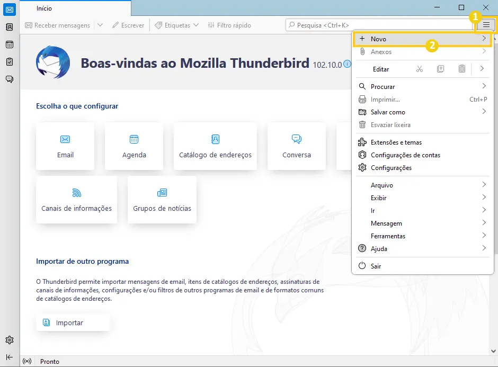Open the Thunderbird hamburger app menu

click(486, 25)
